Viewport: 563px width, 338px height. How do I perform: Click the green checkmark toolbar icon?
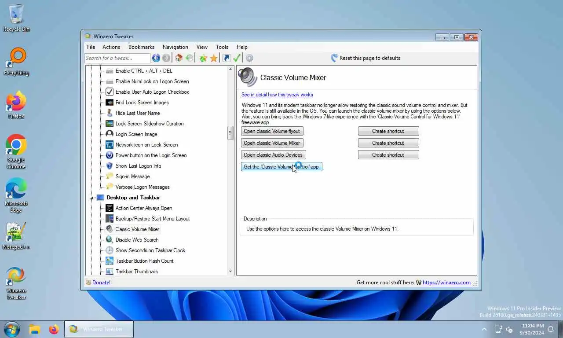click(x=237, y=58)
